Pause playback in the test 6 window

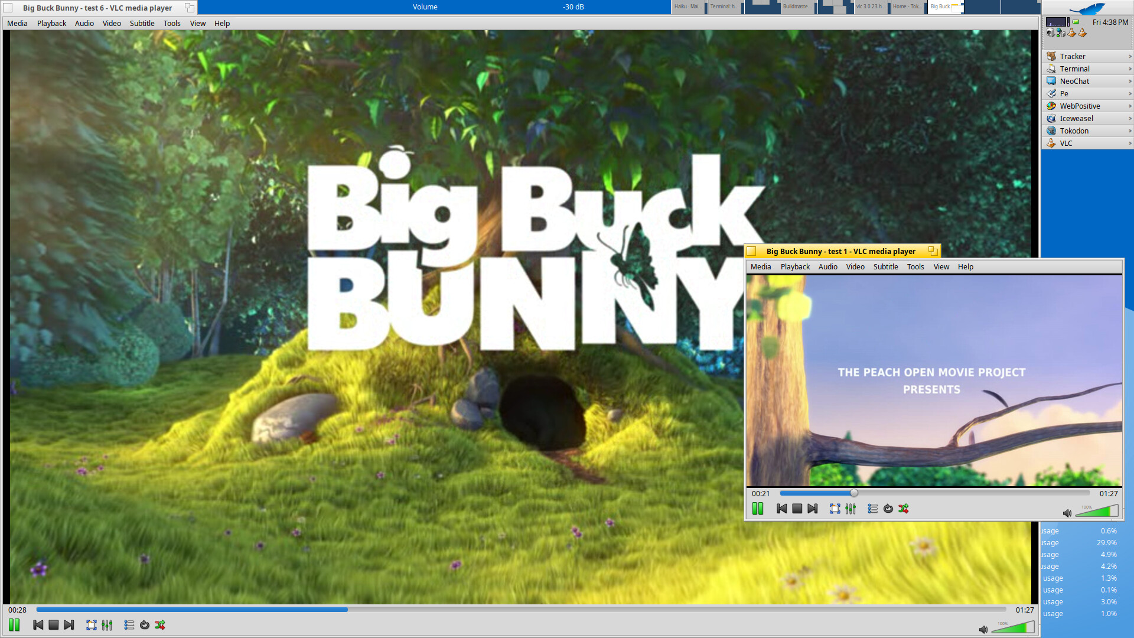pos(14,625)
